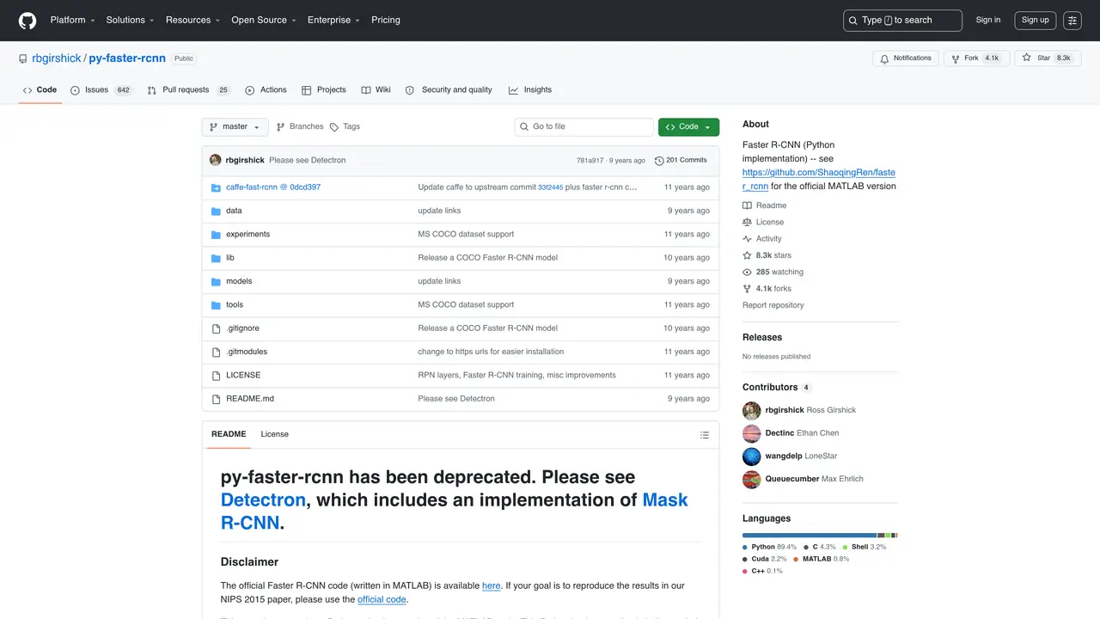1100x619 pixels.
Task: Open the green Code dropdown button
Action: [688, 127]
